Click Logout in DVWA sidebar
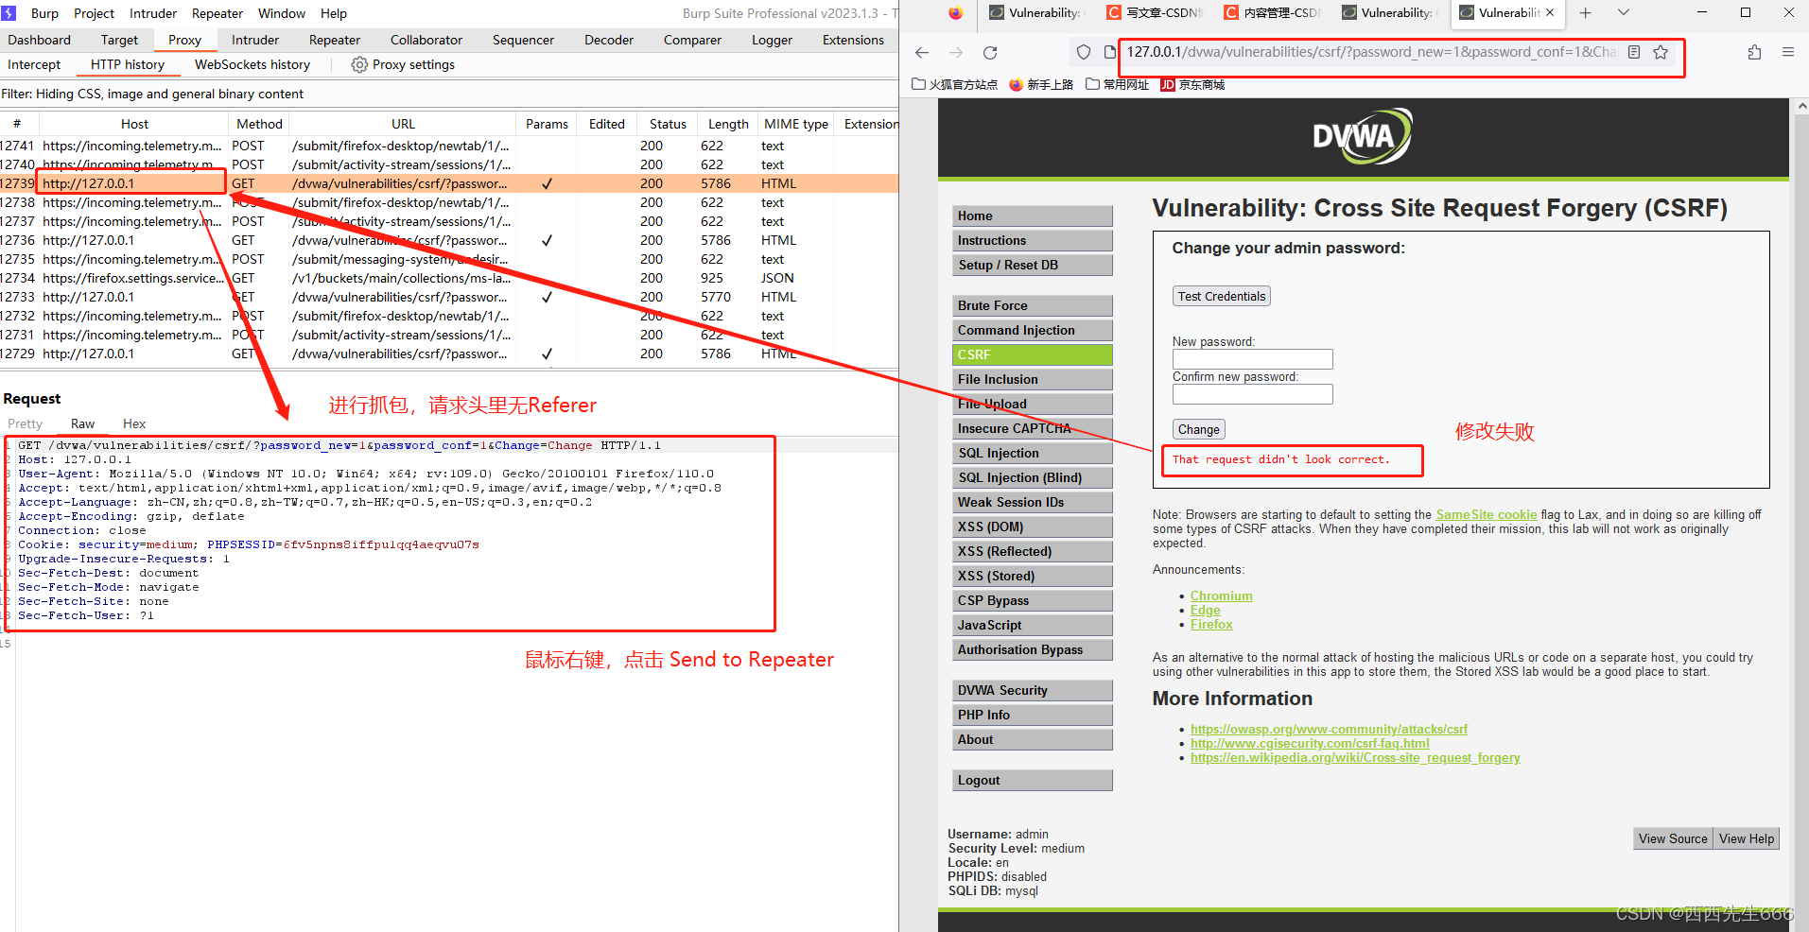 coord(1032,780)
